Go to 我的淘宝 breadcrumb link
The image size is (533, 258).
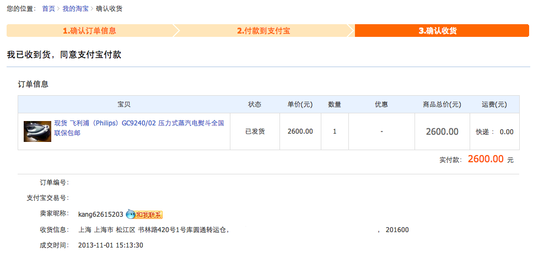click(75, 9)
